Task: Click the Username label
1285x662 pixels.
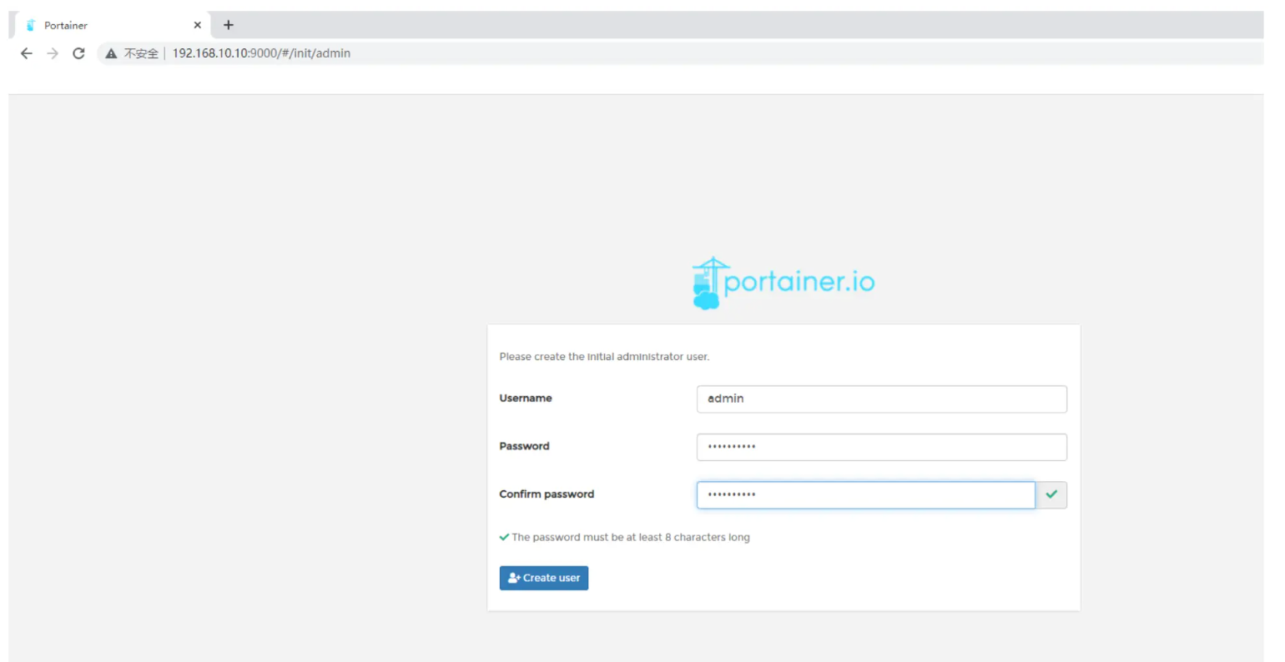Action: pos(526,399)
